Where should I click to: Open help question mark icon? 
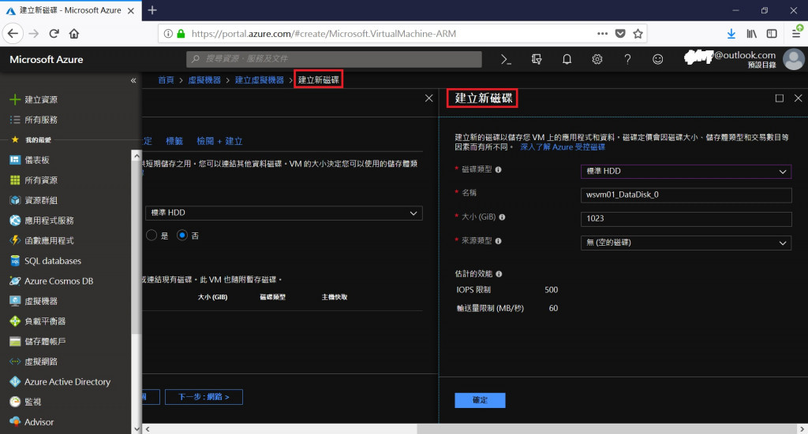pos(627,60)
